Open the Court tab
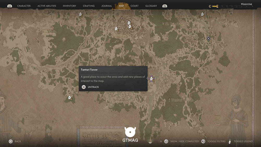Screen dimensions: 261x147 pyautogui.click(x=134, y=6)
